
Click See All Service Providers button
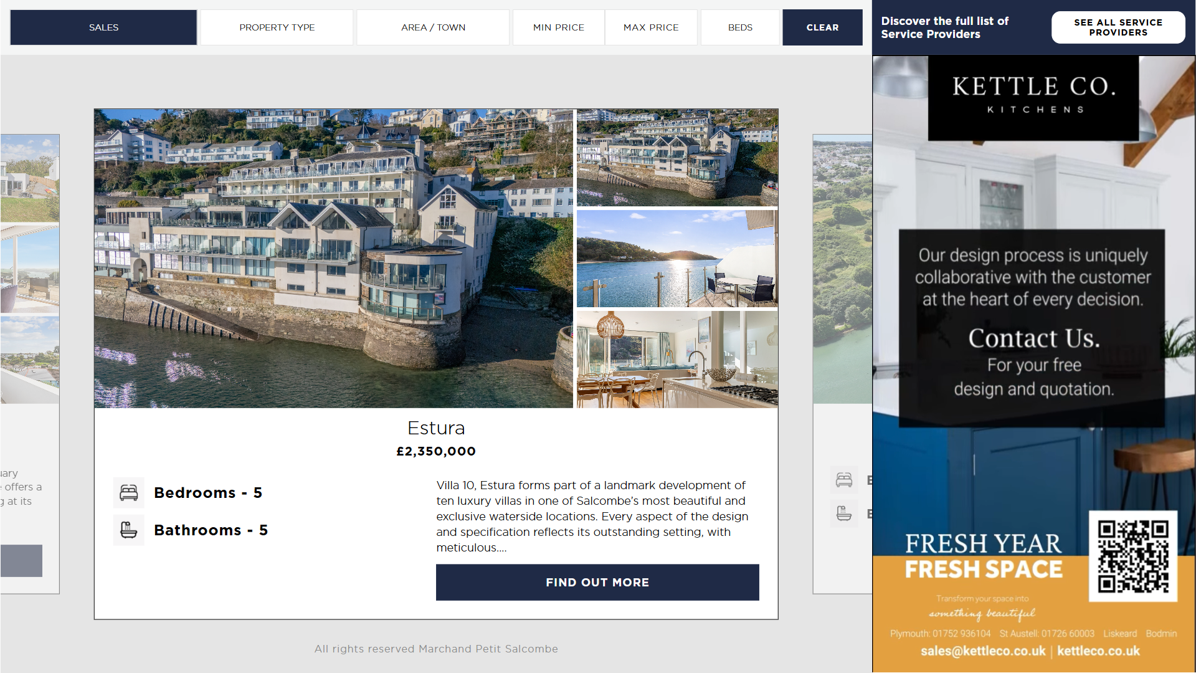pyautogui.click(x=1118, y=27)
